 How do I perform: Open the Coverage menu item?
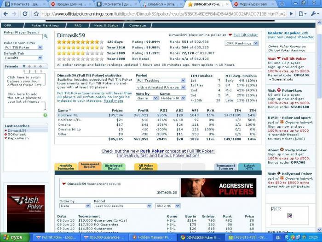coord(138,25)
